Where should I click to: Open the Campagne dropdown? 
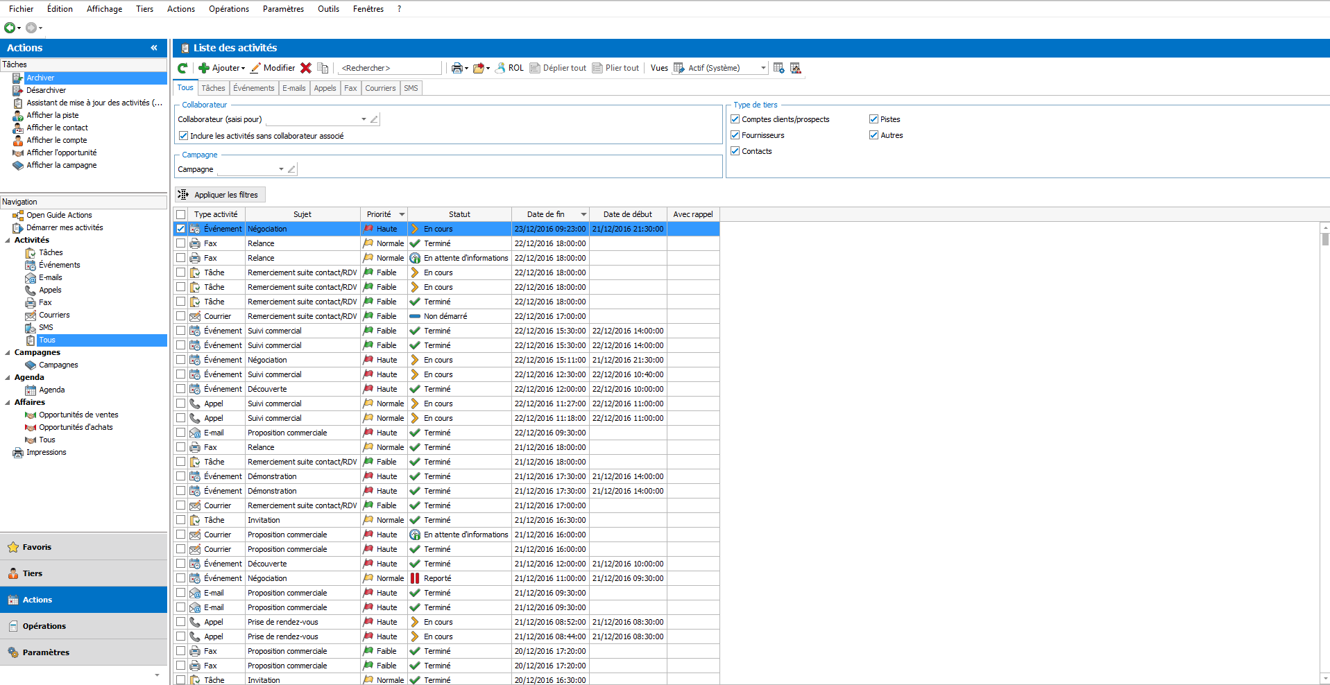[x=281, y=168]
